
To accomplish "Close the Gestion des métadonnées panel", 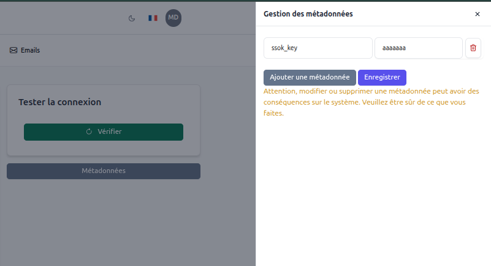I will [x=478, y=13].
